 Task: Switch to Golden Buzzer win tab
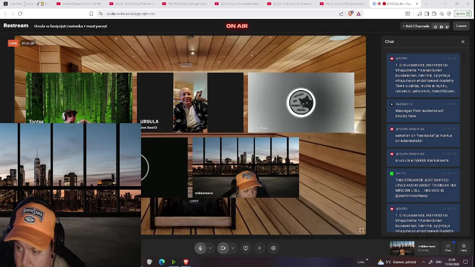[79, 4]
